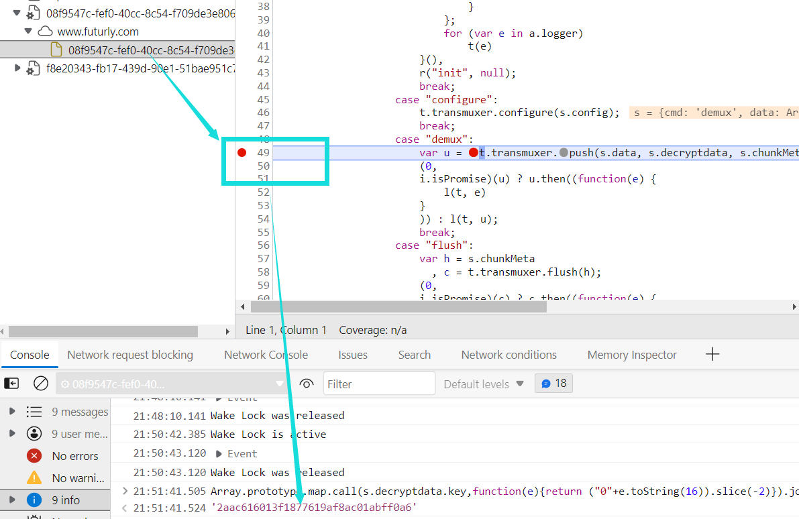Click the case "flush" code line

(434, 245)
